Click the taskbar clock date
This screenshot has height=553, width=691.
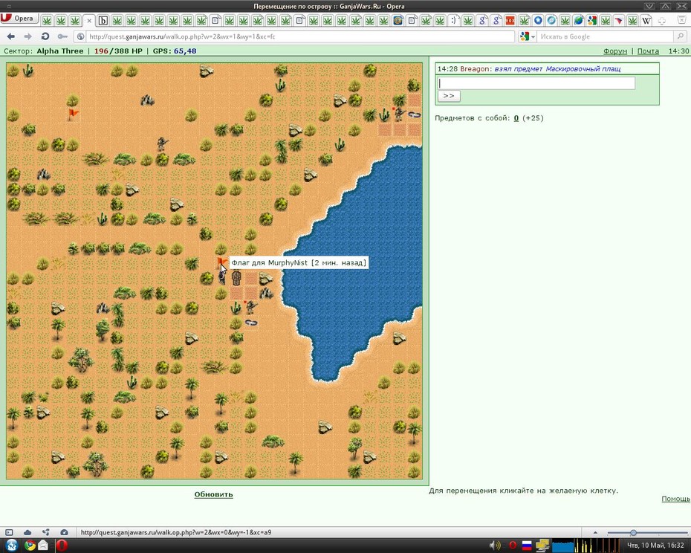click(656, 546)
